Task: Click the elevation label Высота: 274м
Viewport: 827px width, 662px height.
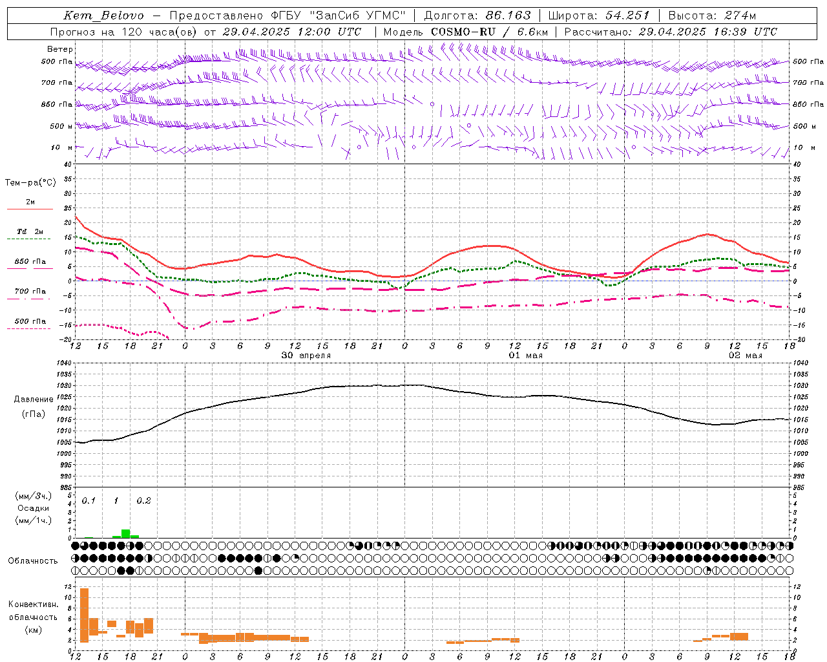Action: click(x=712, y=16)
